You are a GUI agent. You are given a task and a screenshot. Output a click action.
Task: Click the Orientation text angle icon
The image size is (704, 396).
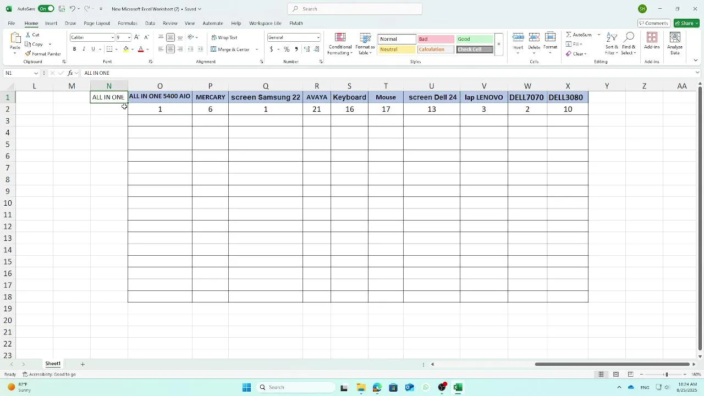(x=190, y=37)
